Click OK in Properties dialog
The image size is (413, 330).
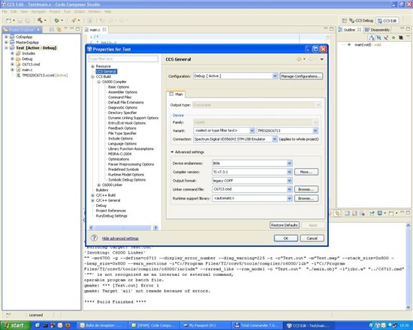[286, 238]
